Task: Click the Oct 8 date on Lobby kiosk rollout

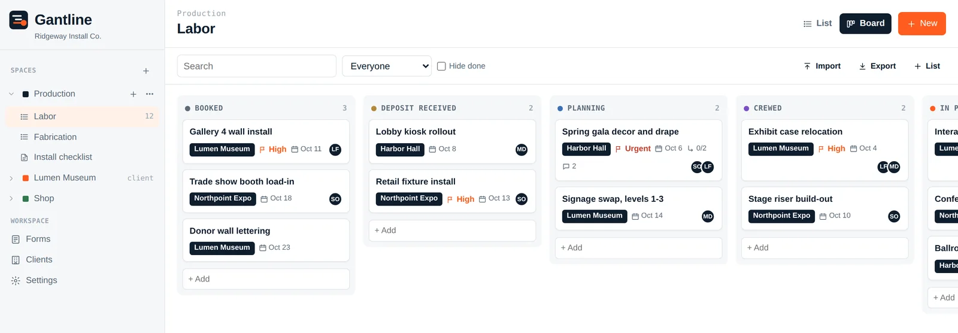Action: pyautogui.click(x=442, y=149)
